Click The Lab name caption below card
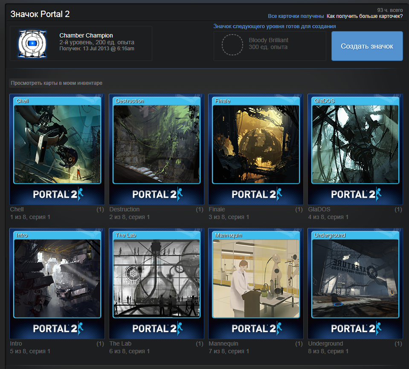The width and height of the screenshot is (409, 369). tap(120, 343)
